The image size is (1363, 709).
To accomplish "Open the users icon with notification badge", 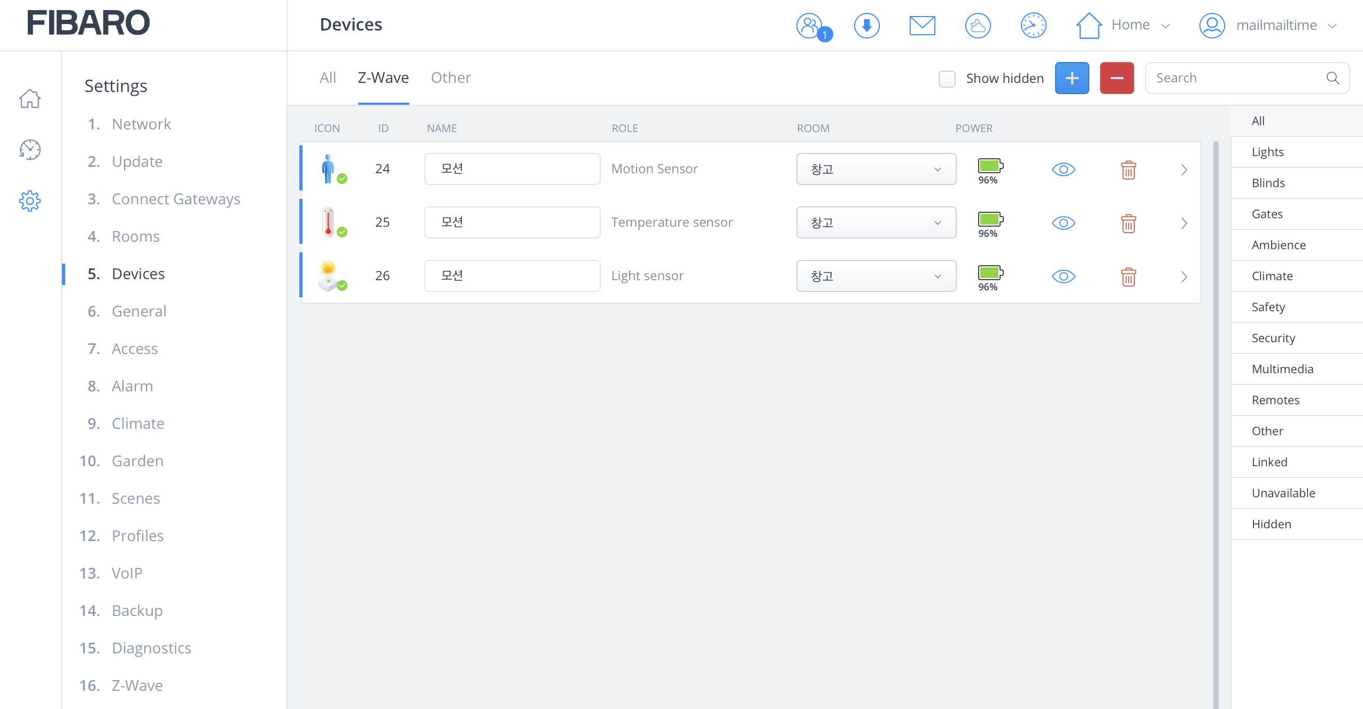I will [x=810, y=26].
